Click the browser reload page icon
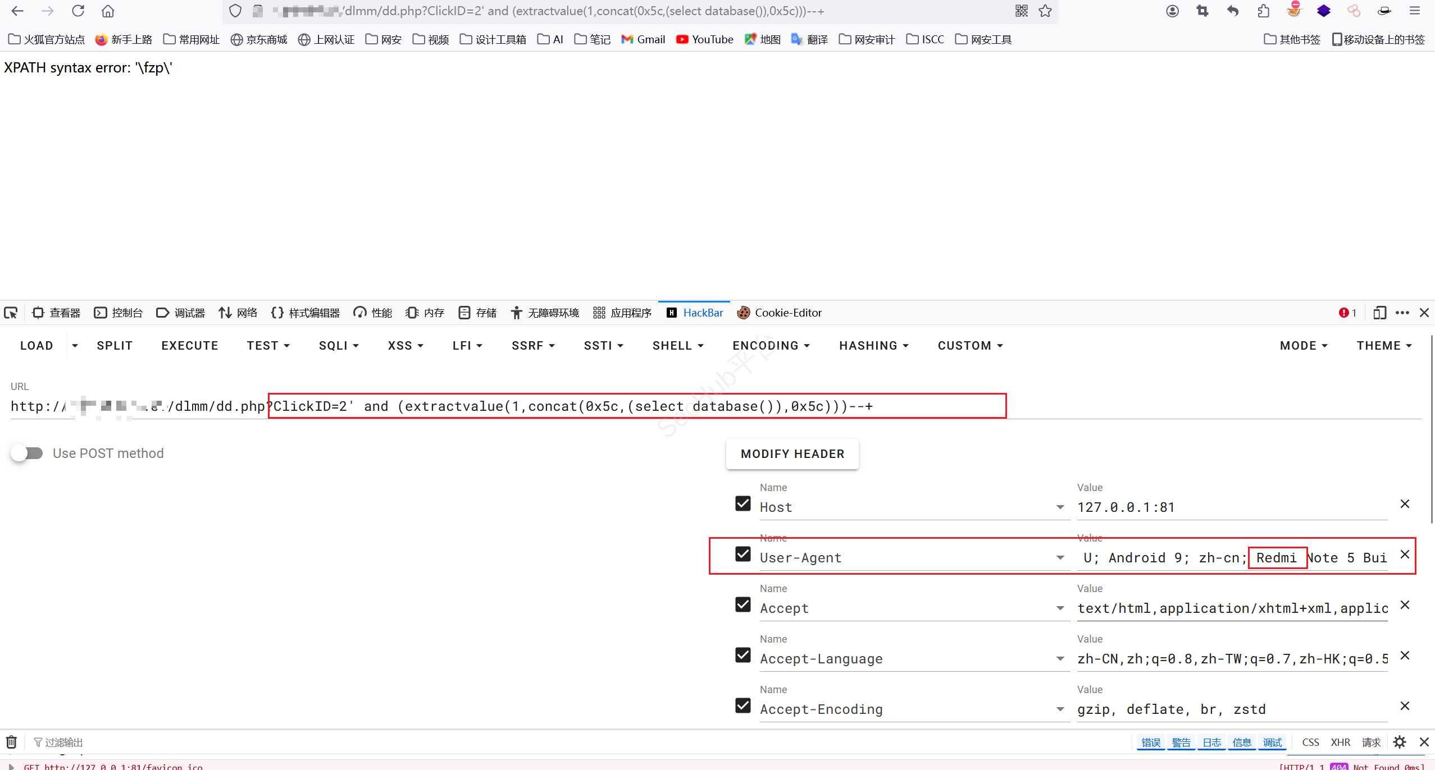Viewport: 1435px width, 770px height. (78, 11)
